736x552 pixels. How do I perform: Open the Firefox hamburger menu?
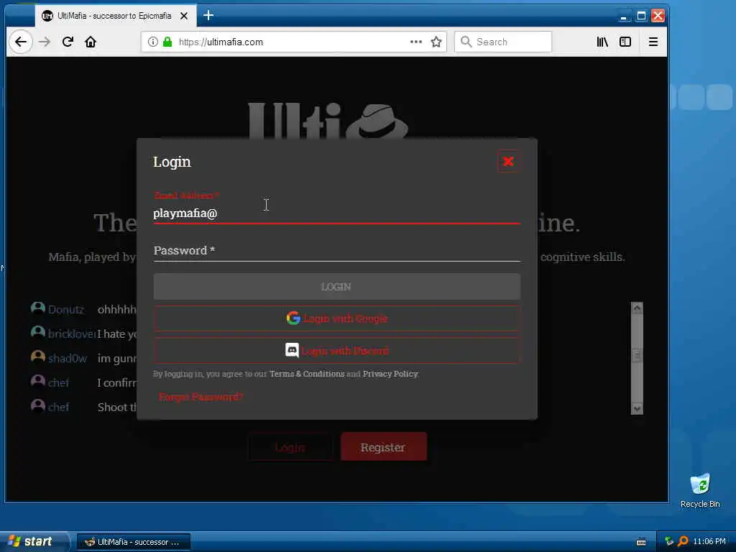pyautogui.click(x=653, y=42)
